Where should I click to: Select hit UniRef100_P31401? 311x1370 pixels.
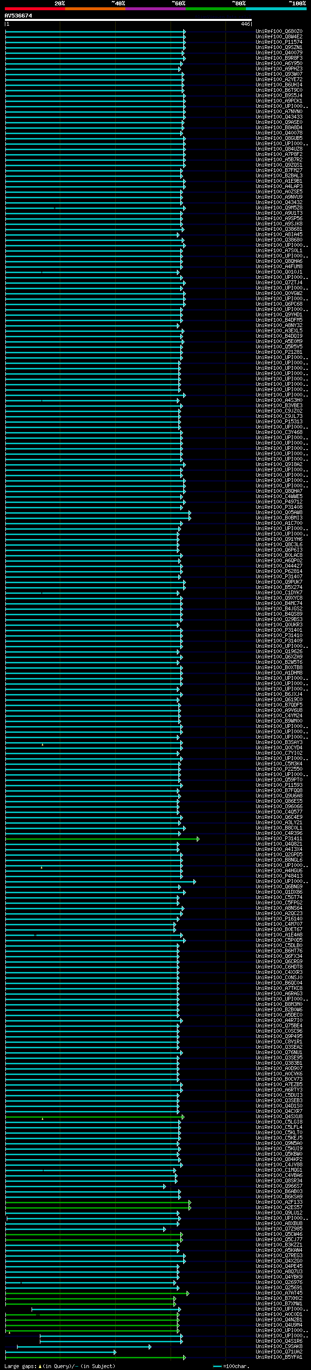coord(279,630)
